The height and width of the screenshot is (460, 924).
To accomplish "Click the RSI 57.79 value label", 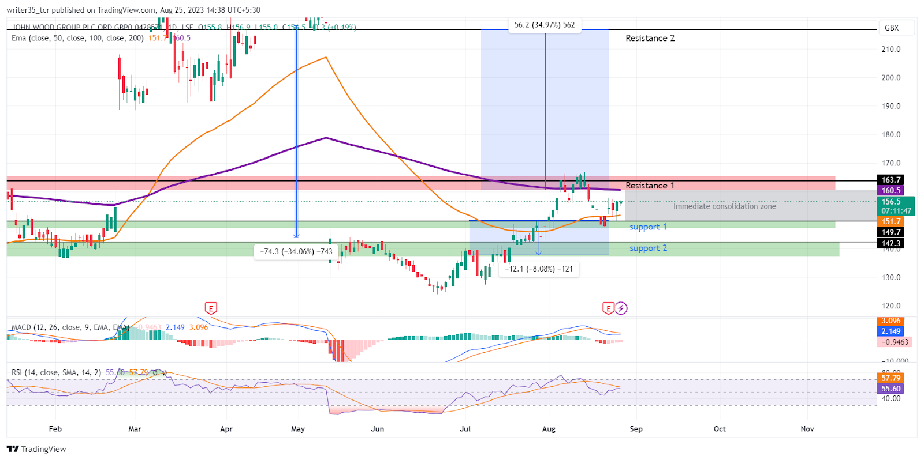I will click(x=890, y=378).
